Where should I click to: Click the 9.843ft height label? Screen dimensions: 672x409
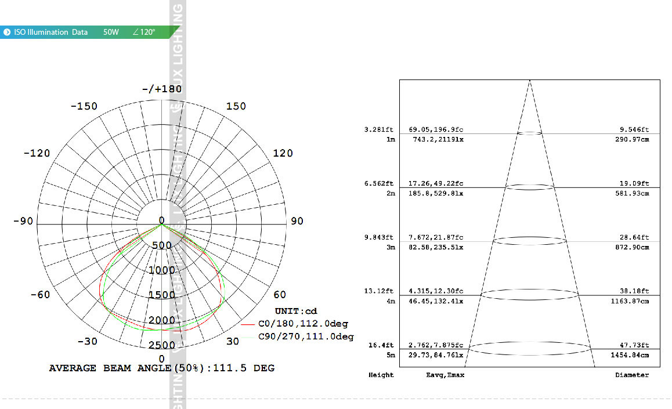click(379, 237)
